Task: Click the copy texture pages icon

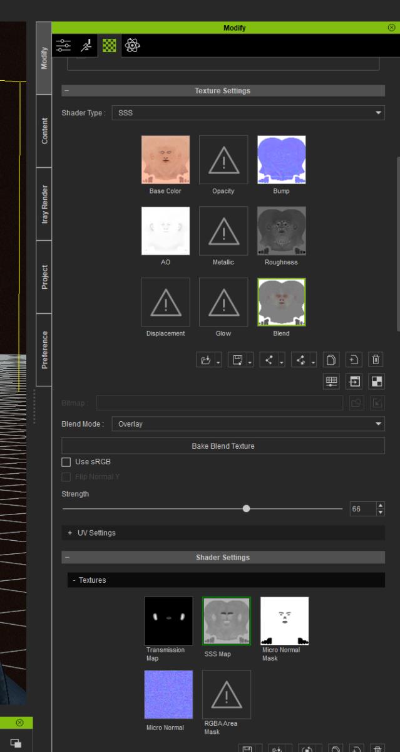Action: click(x=332, y=360)
